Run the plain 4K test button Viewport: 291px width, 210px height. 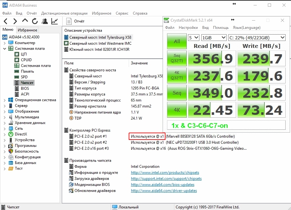tap(177, 110)
